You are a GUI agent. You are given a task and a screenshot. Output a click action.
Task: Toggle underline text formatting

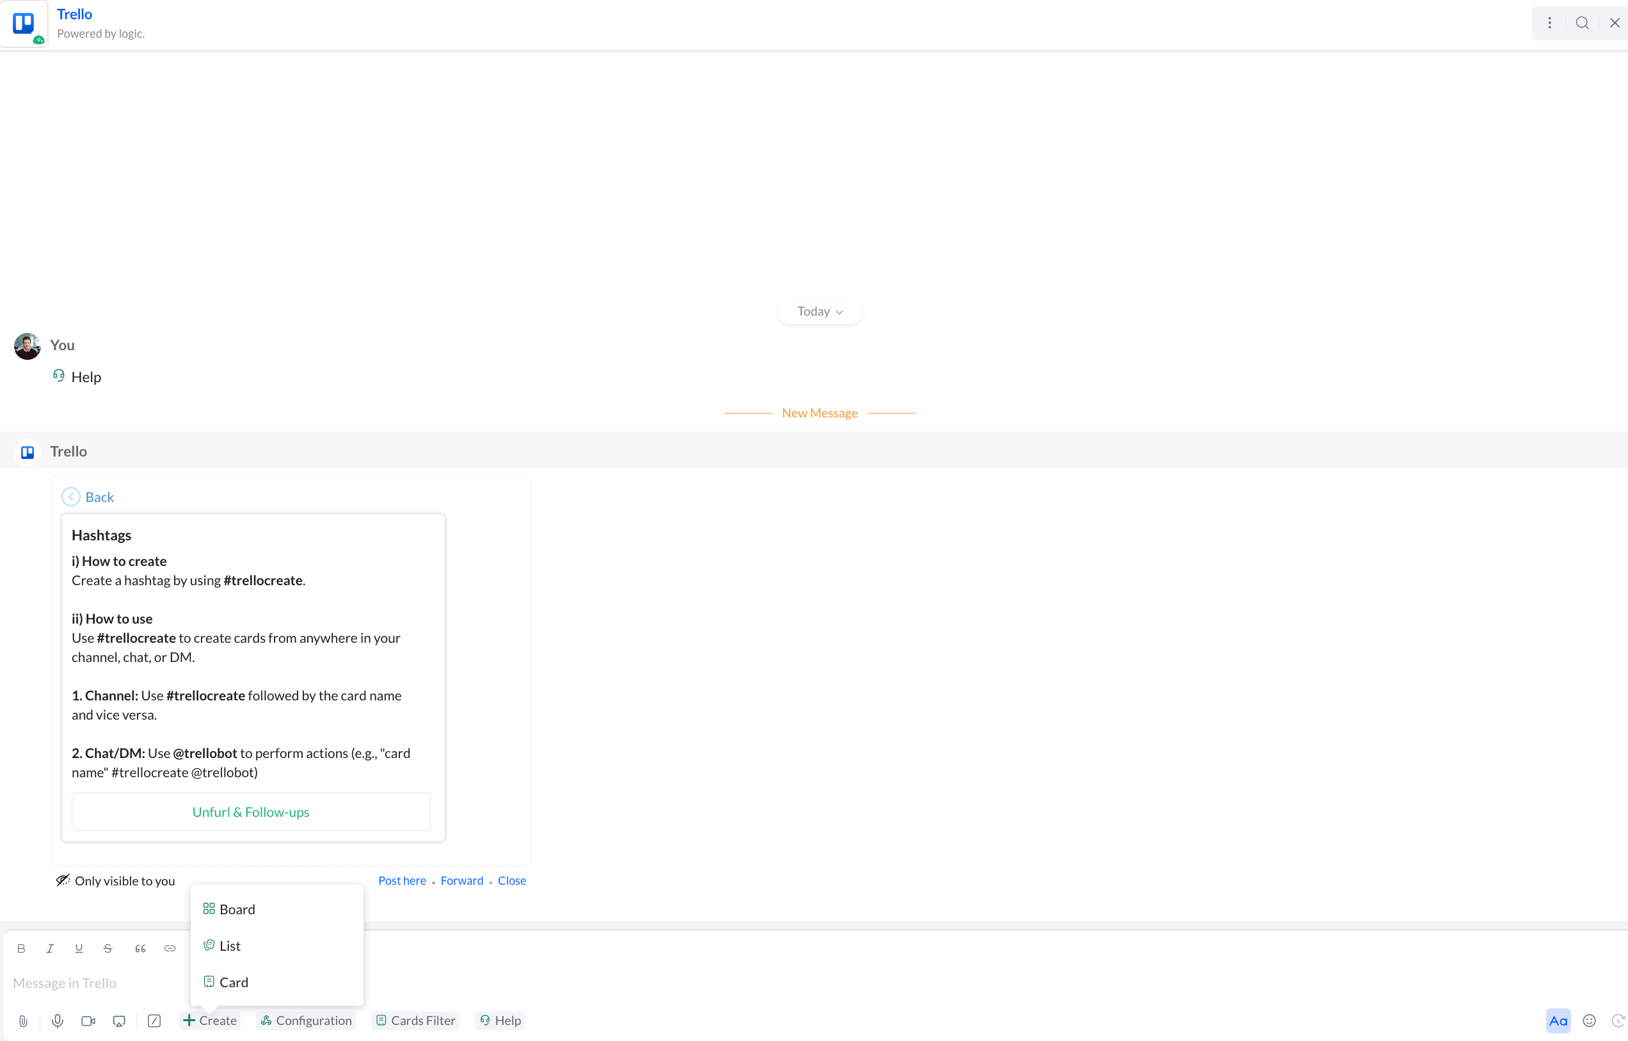tap(79, 948)
